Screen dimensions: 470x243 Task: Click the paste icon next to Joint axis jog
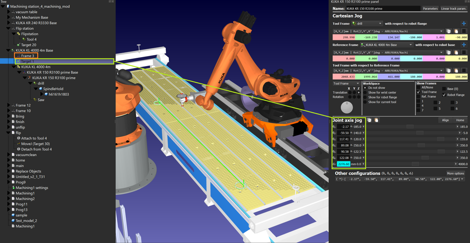point(376,120)
